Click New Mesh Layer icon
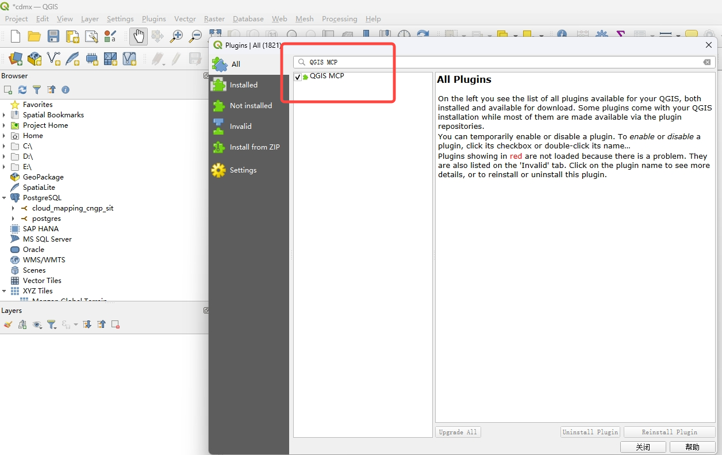Screen dimensions: 722x455 [110, 59]
